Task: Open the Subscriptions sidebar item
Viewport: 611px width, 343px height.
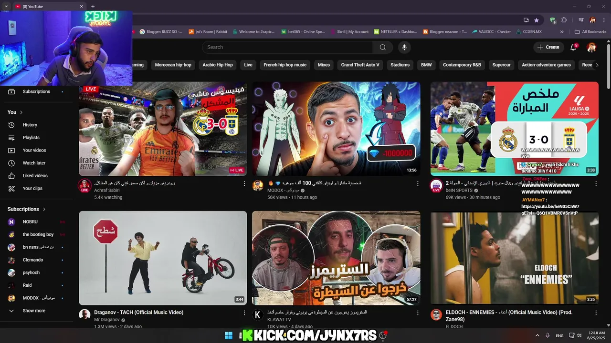Action: (36, 91)
